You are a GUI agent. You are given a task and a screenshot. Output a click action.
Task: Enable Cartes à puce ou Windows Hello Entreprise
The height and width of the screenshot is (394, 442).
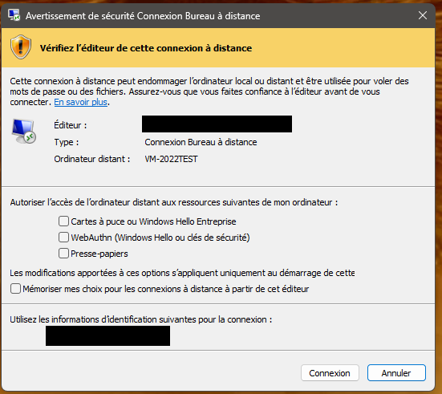[63, 221]
